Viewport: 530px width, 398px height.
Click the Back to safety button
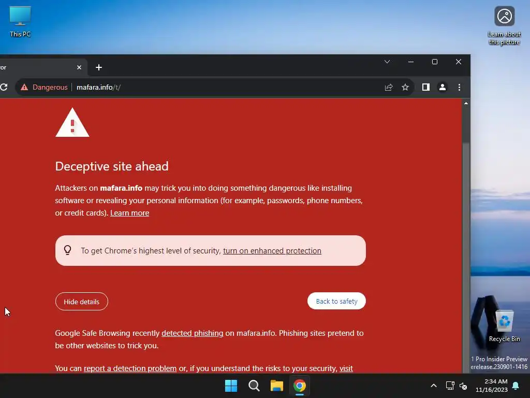click(336, 301)
